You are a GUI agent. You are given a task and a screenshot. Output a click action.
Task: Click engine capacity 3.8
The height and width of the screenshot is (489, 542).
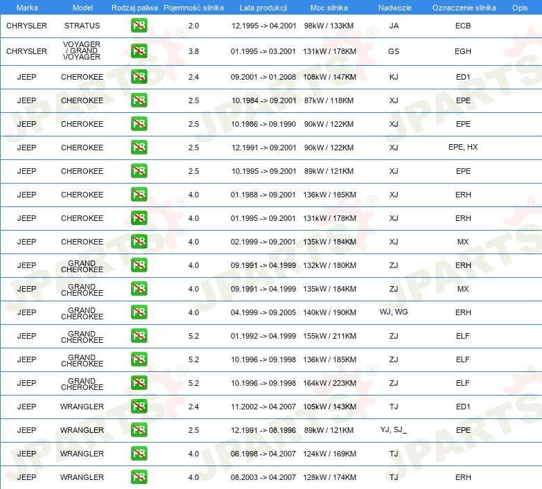[x=193, y=51]
